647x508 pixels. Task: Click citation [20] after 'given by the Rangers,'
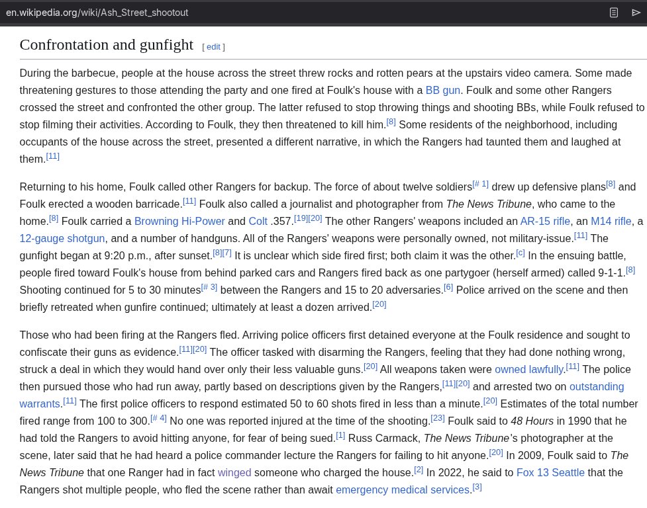coord(463,384)
